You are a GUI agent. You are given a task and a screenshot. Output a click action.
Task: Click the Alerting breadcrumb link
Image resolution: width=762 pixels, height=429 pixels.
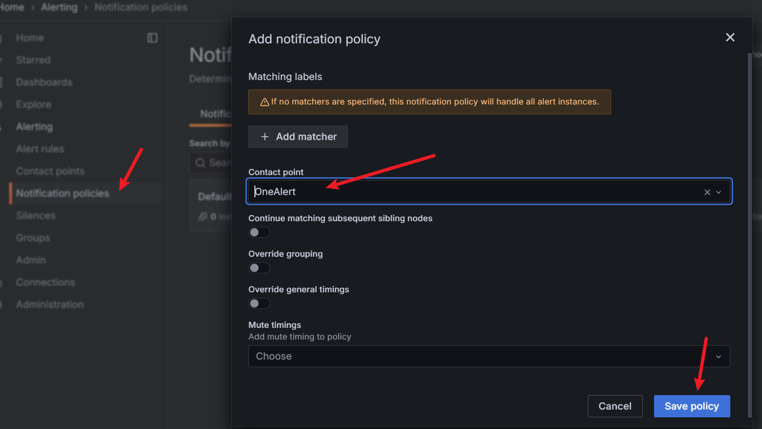coord(59,7)
